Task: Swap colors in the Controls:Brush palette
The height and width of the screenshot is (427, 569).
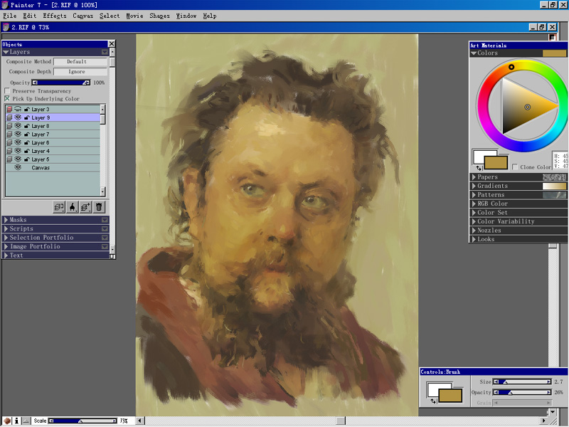Action: tap(433, 401)
